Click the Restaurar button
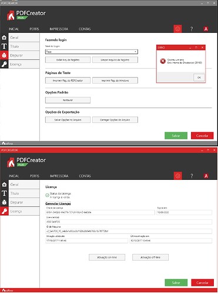 [x=68, y=100]
